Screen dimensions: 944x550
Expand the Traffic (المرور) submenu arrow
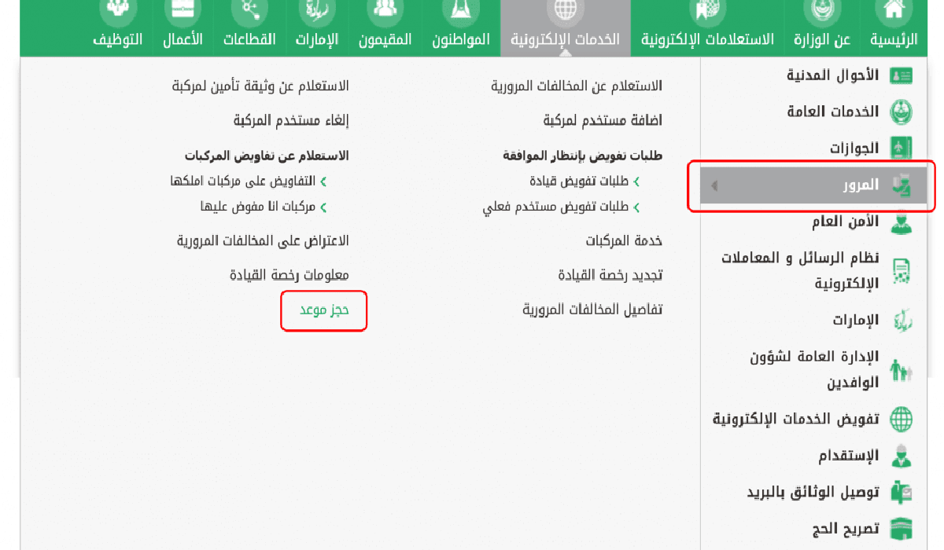point(714,186)
